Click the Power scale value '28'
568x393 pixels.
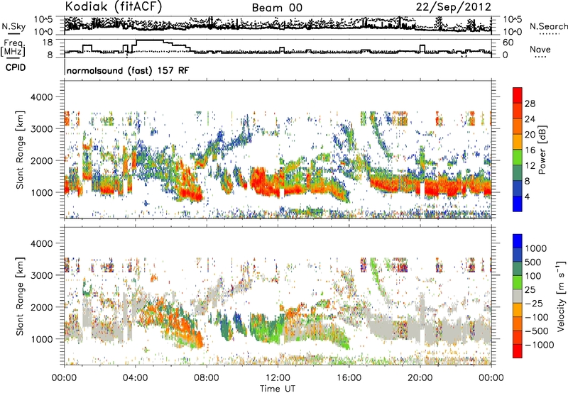click(x=530, y=104)
